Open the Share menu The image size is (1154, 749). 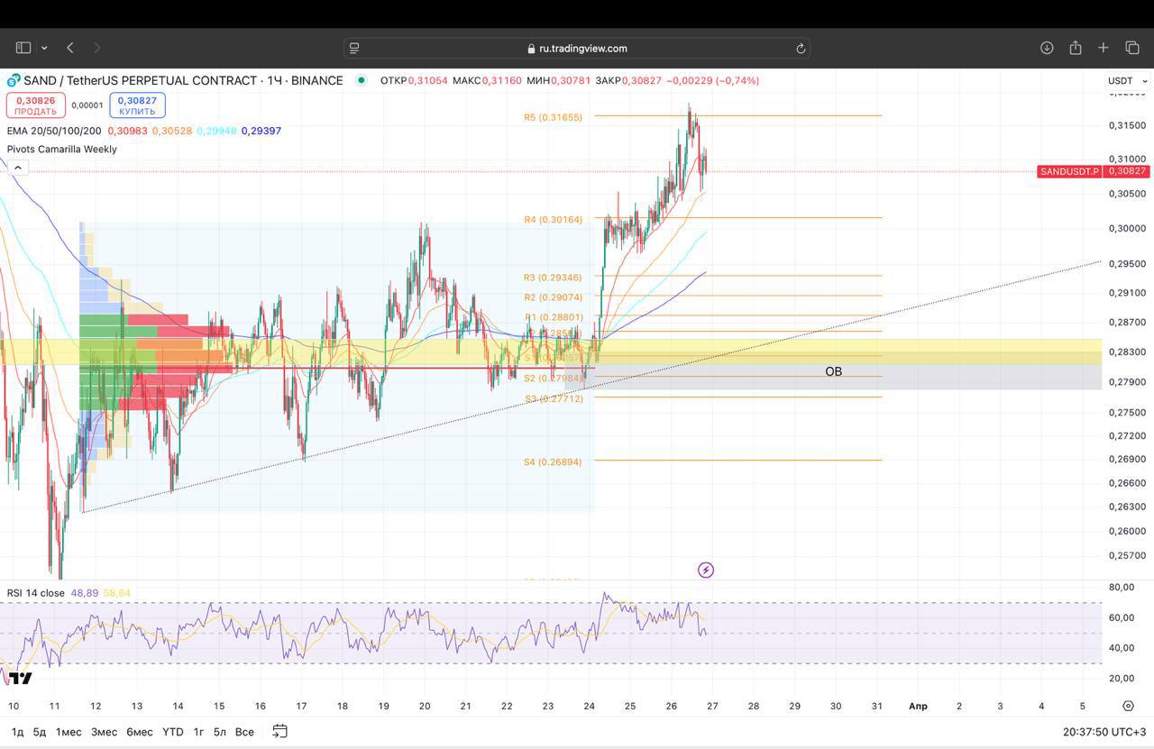(1076, 48)
